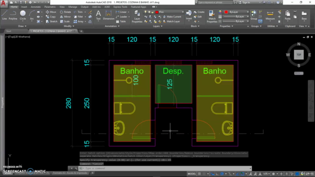This screenshot has width=315, height=177.
Task: Activate the Trim command
Action: pyautogui.click(x=78, y=12)
